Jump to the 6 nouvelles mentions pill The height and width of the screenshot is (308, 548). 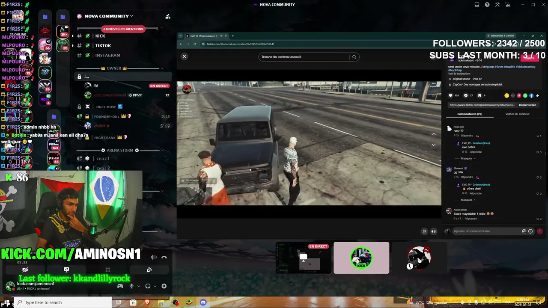click(x=123, y=29)
